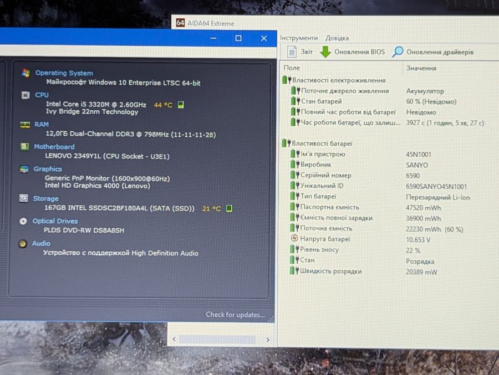The image size is (499, 375).
Task: Click the value 10.653 V
Action: pyautogui.click(x=418, y=239)
